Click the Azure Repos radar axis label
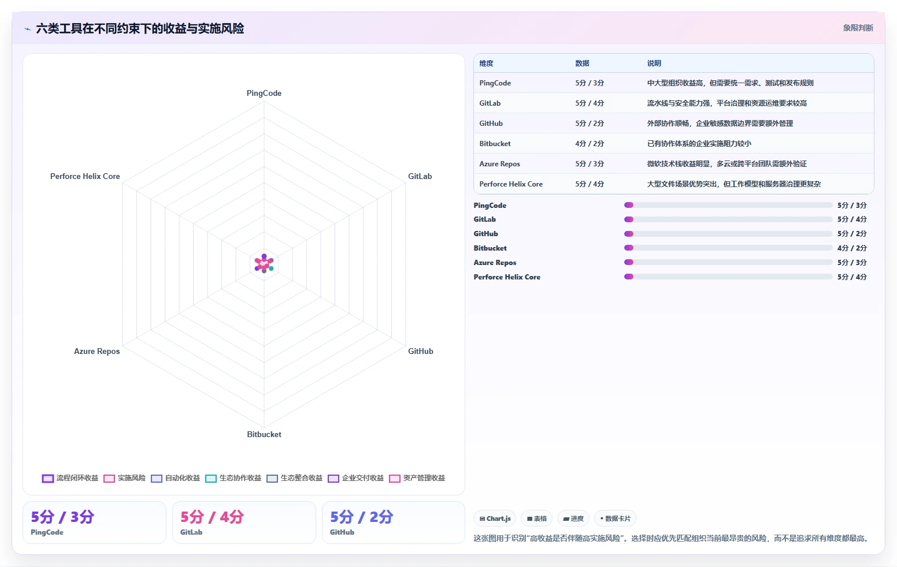 click(x=97, y=351)
